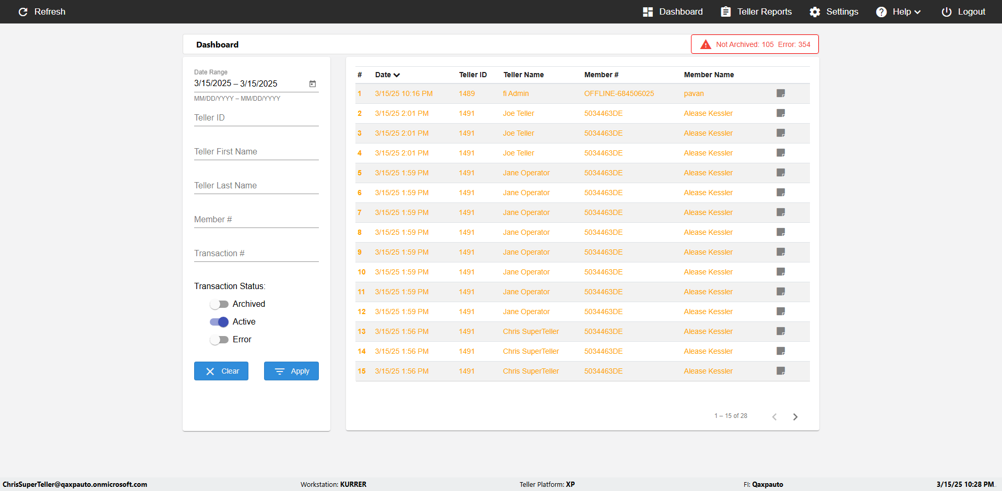
Task: Click the Logout power icon
Action: click(x=946, y=12)
